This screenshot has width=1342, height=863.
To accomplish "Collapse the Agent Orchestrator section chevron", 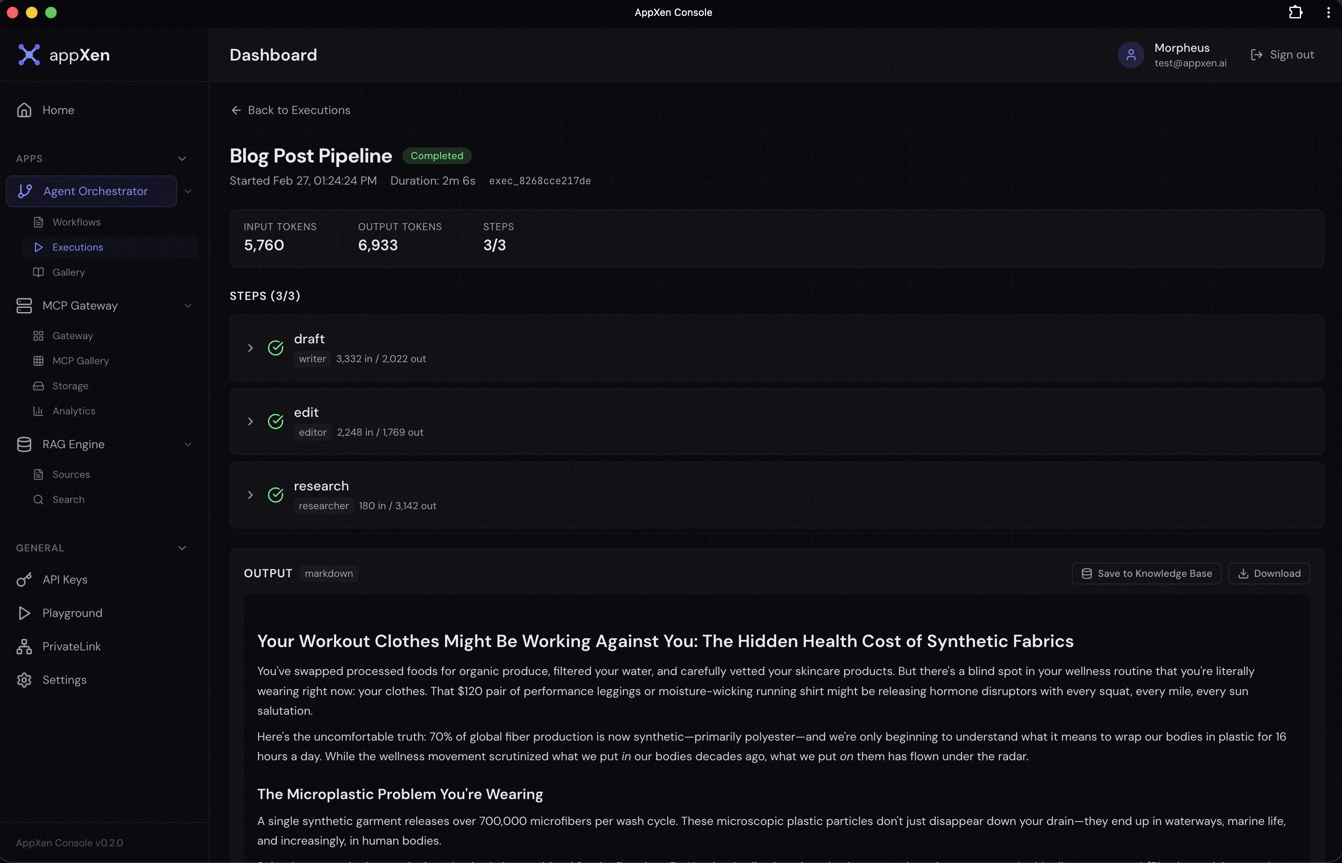I will click(x=188, y=191).
